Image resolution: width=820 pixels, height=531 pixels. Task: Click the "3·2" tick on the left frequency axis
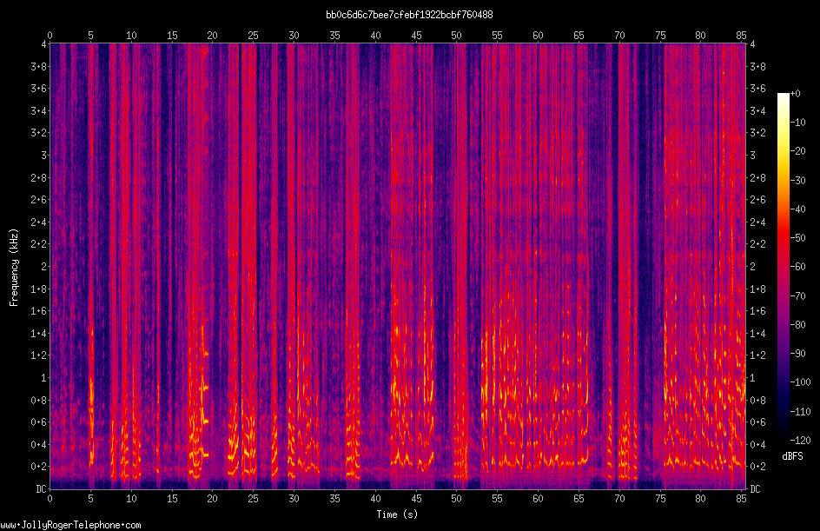click(39, 133)
